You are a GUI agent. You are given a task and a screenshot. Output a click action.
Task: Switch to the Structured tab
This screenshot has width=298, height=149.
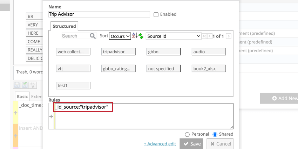coord(64,26)
